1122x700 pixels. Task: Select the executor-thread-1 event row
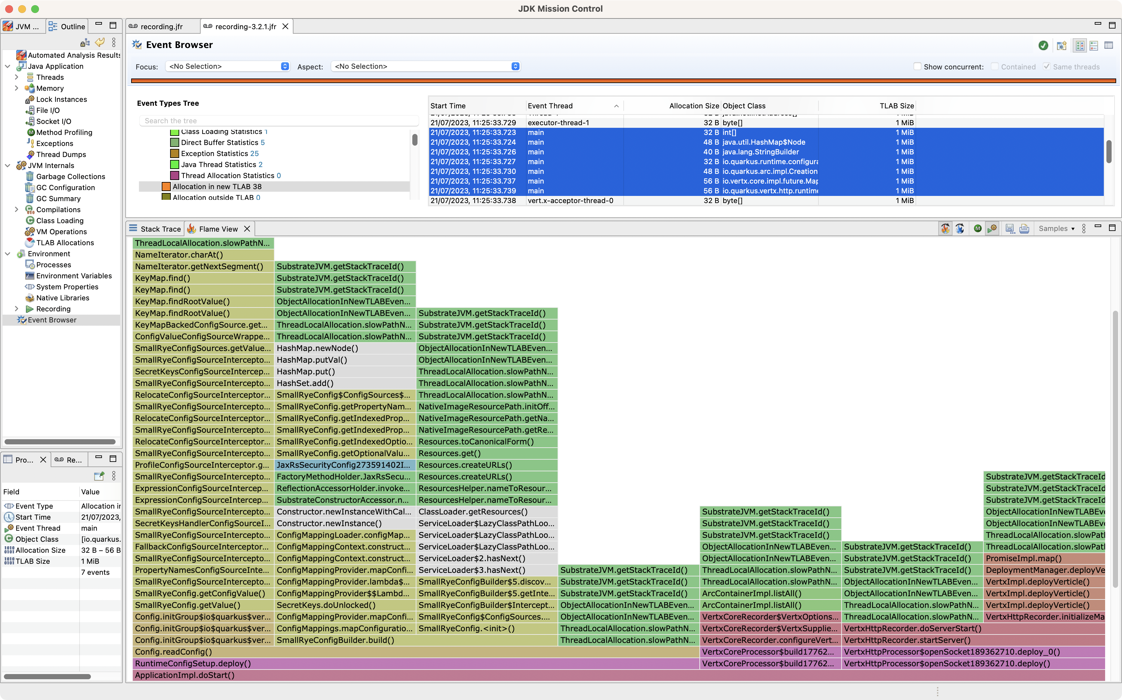tap(766, 123)
